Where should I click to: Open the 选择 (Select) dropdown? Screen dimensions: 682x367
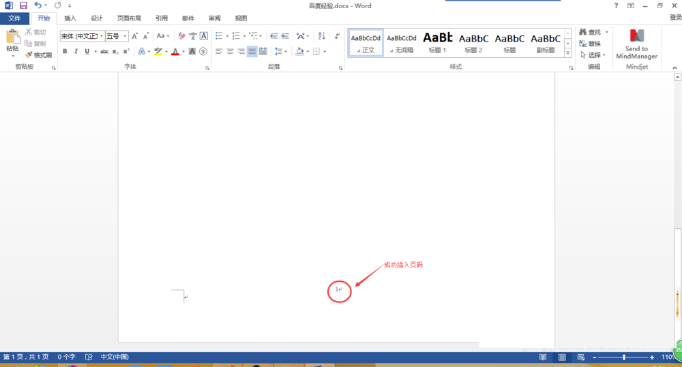593,54
